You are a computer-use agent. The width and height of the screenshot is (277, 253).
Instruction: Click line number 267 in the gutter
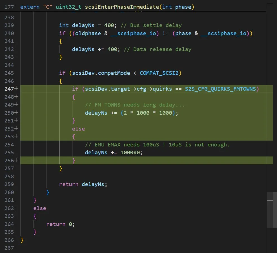coord(9,248)
